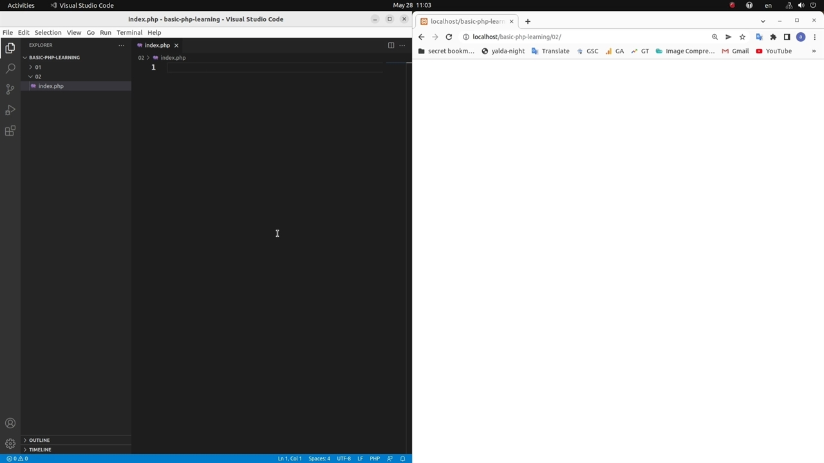Open the Terminal menu
The width and height of the screenshot is (824, 463).
click(x=129, y=32)
